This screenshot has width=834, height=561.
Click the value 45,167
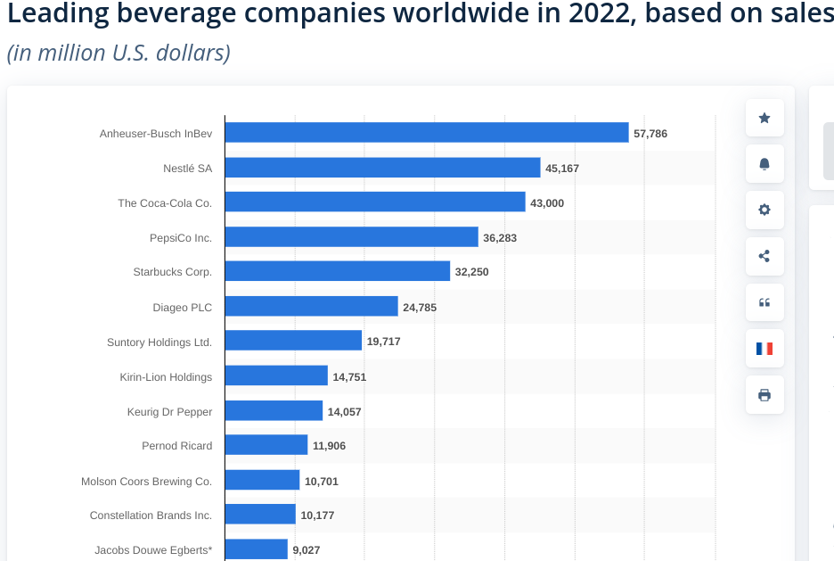point(562,169)
